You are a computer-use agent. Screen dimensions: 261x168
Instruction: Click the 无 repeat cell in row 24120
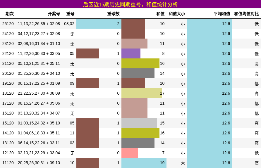[x=72, y=34]
